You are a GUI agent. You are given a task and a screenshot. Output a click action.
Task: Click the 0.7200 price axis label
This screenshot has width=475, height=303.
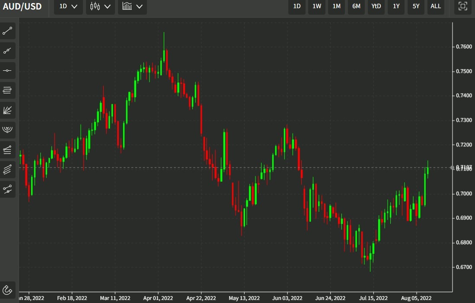464,145
